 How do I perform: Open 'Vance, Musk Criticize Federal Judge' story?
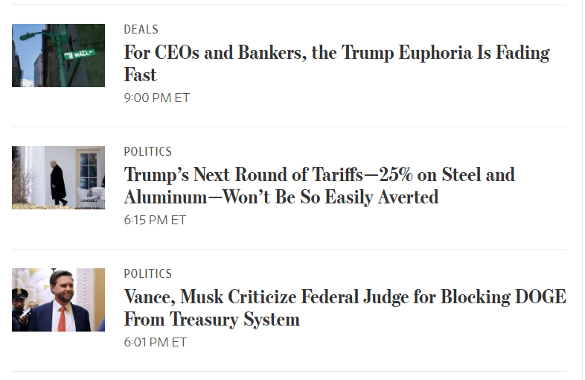[x=345, y=297]
